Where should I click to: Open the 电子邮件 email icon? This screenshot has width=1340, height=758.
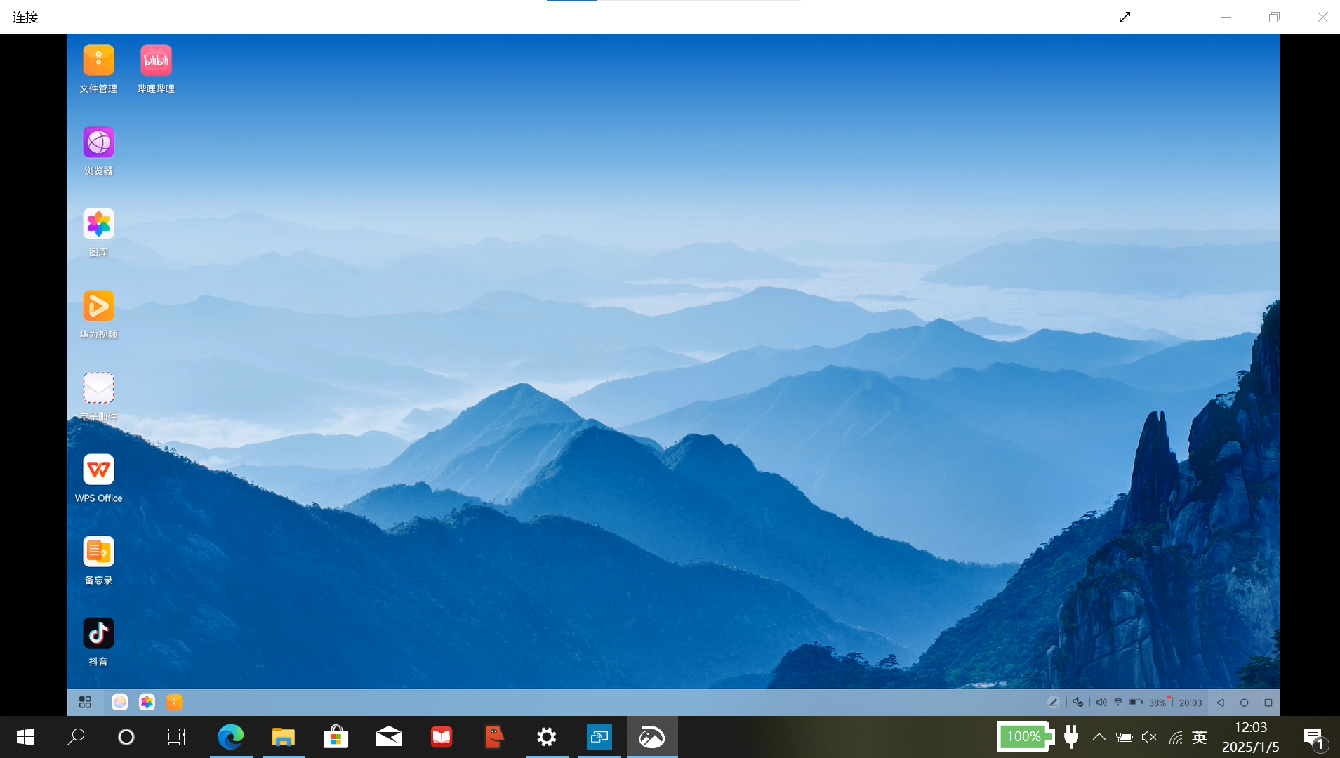[x=98, y=388]
